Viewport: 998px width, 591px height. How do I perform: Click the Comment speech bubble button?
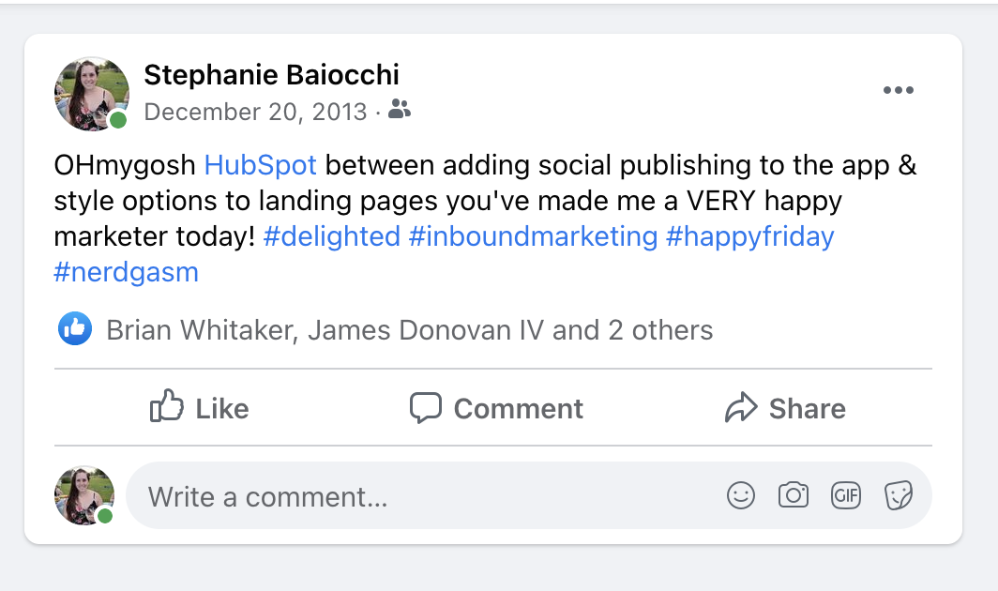[496, 407]
